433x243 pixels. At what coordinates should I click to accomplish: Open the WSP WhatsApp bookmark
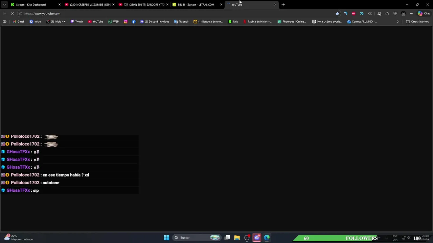tap(113, 22)
